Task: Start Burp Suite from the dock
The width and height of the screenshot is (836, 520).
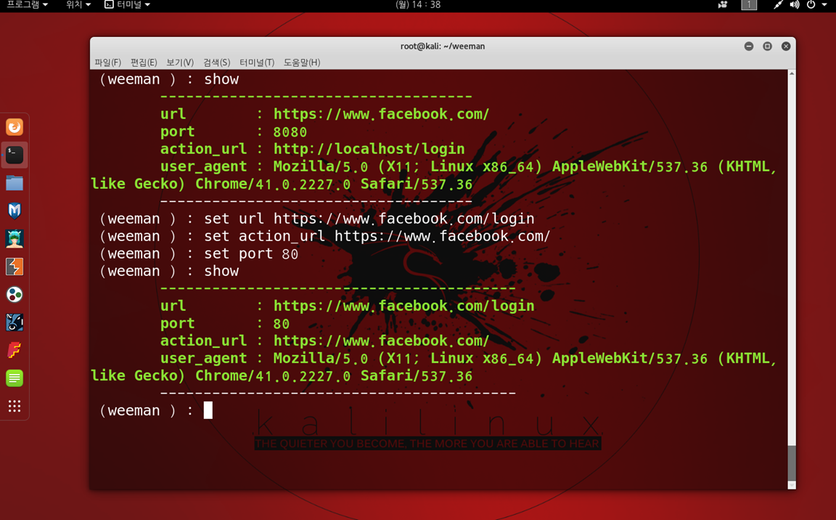Action: [15, 267]
